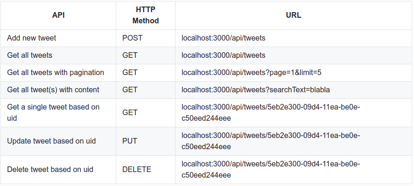The height and width of the screenshot is (186, 414).
Task: Click the URL in the single-tweet row
Action: click(271, 113)
